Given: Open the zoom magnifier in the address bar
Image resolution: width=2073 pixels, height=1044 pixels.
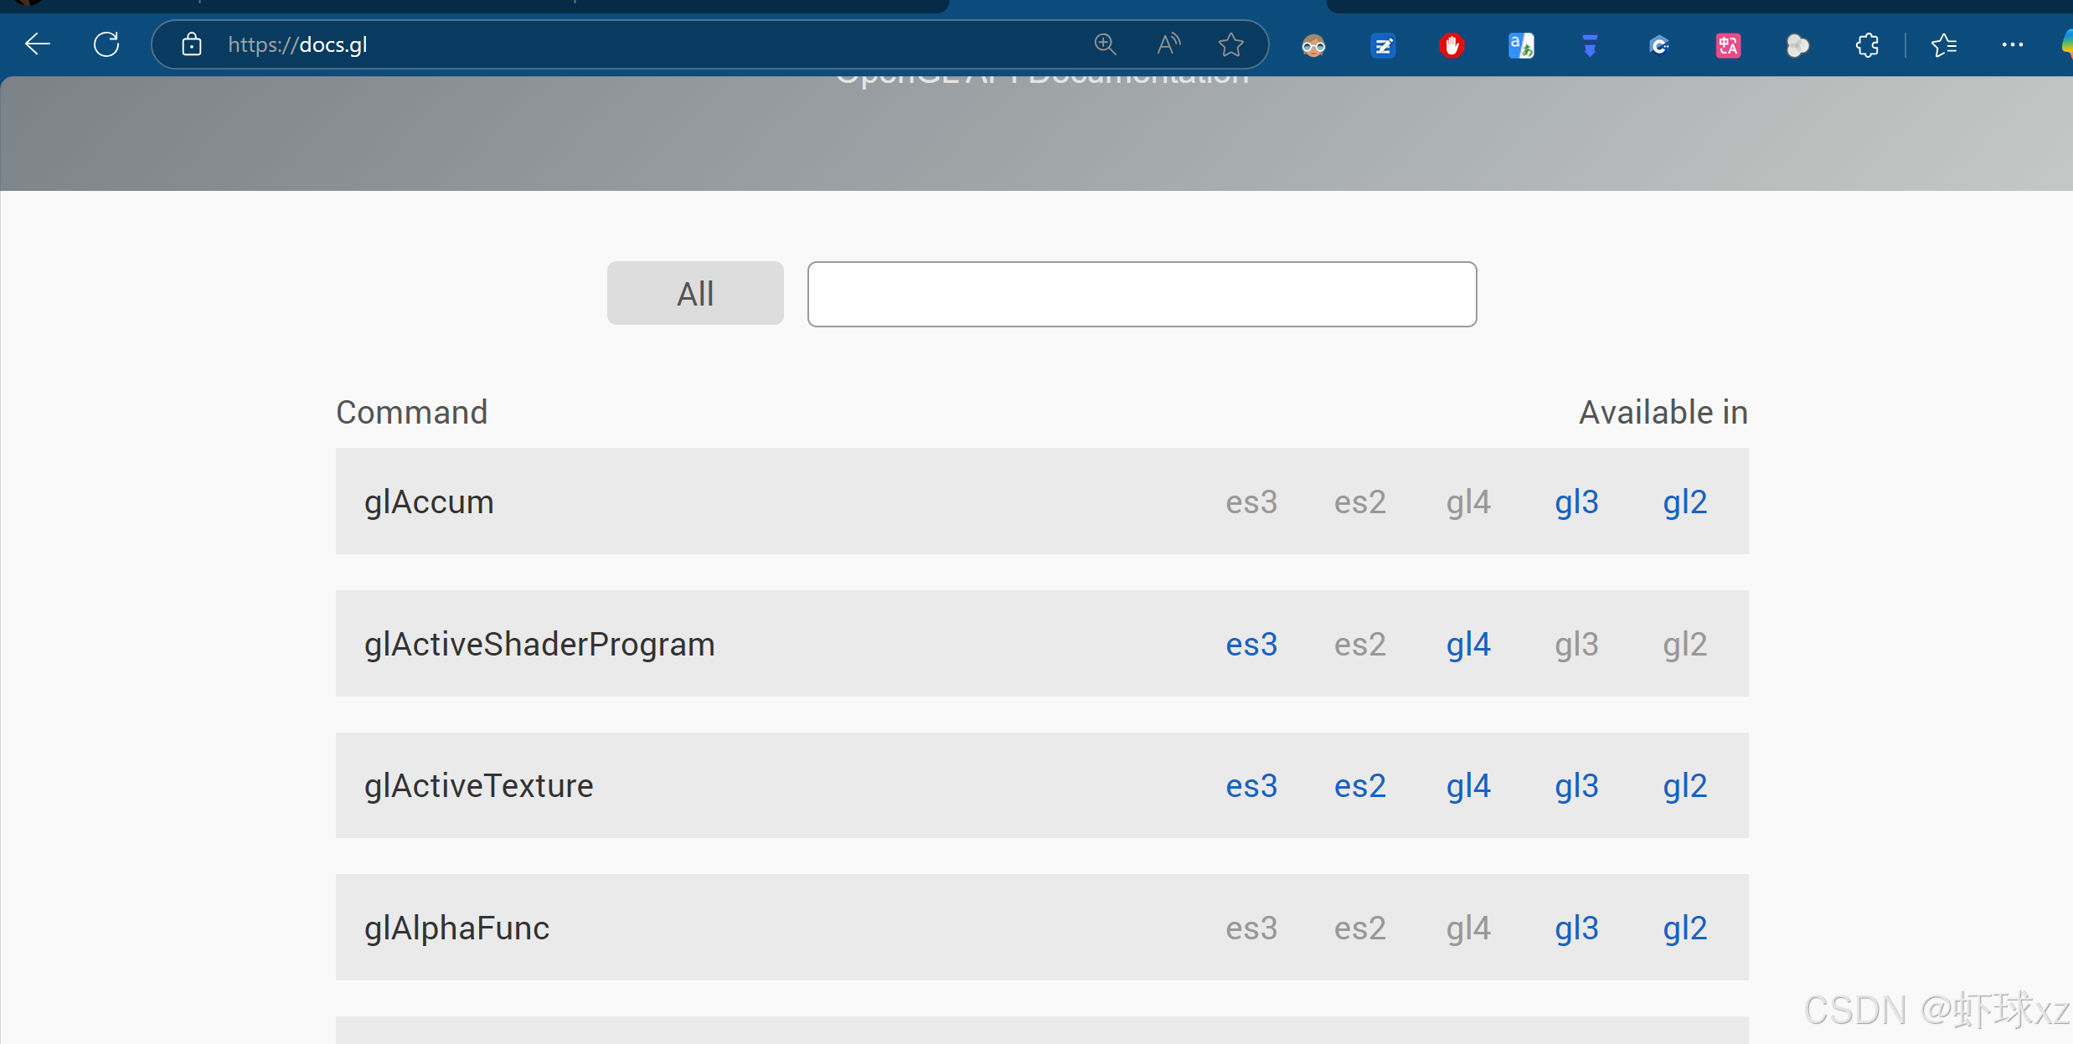Looking at the screenshot, I should [x=1105, y=44].
